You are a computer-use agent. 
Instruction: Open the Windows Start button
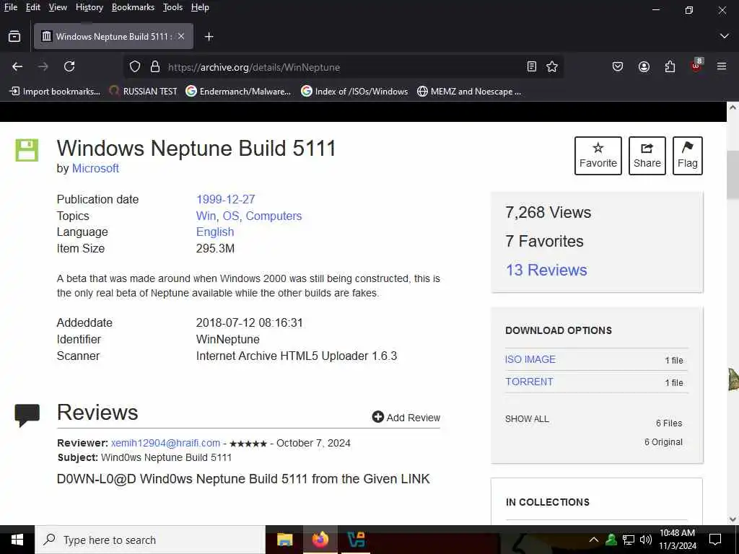17,540
